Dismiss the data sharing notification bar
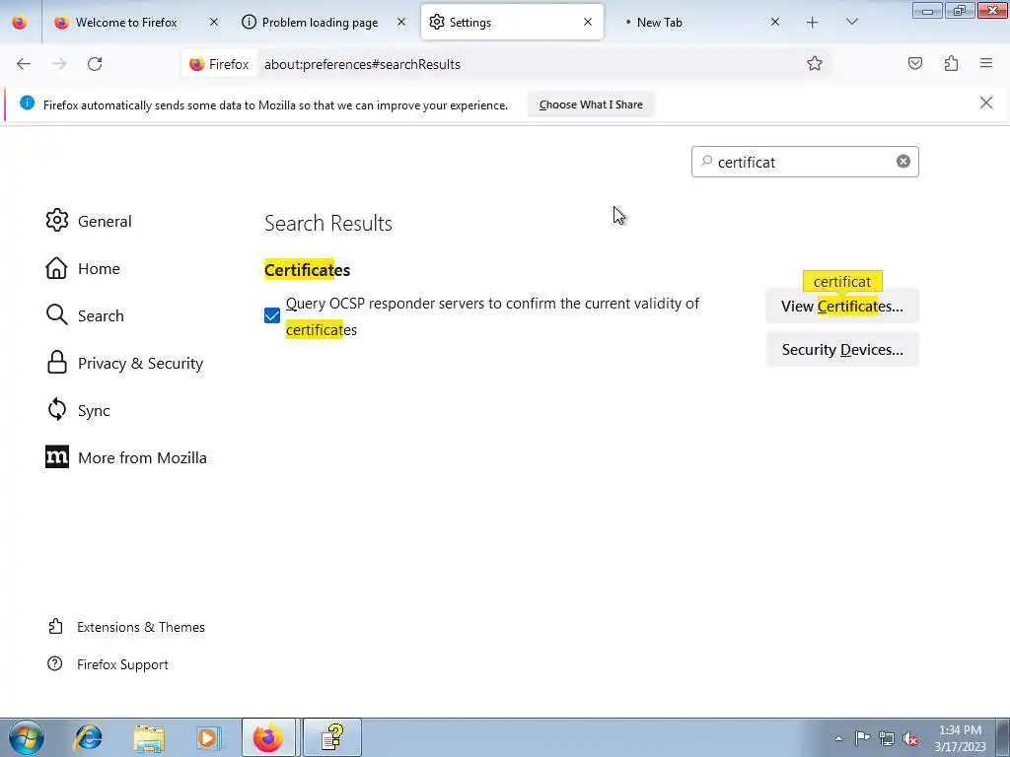The width and height of the screenshot is (1010, 757). click(x=985, y=103)
